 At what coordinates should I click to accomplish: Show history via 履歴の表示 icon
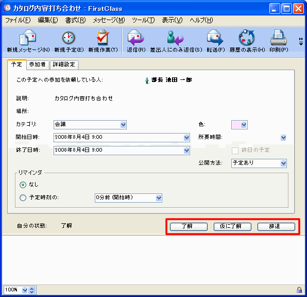[247, 37]
